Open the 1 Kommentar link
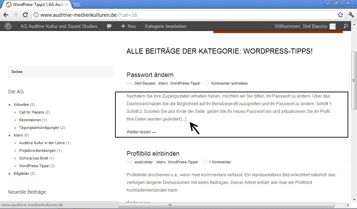Image resolution: width=357 pixels, height=209 pixels. pos(220,162)
